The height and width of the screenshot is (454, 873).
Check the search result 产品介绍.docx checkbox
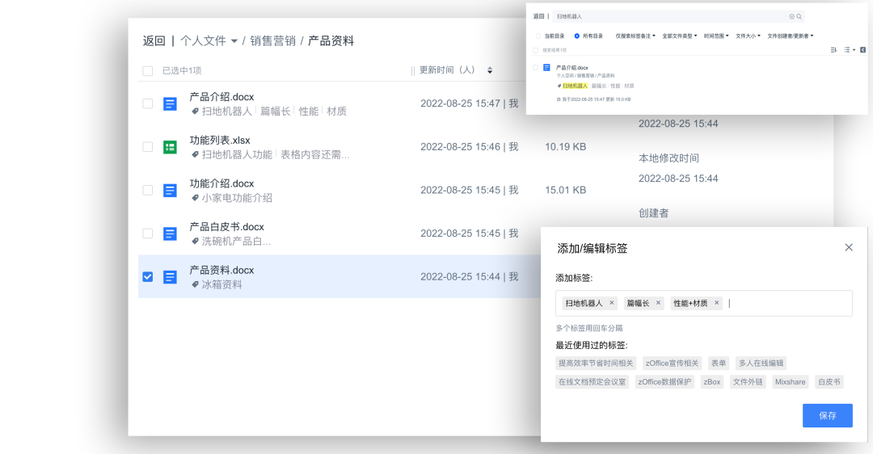tap(536, 67)
